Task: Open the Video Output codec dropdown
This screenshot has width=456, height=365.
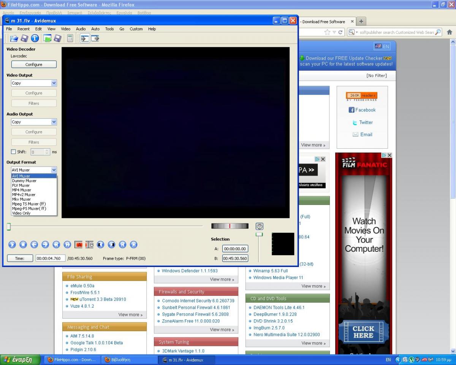Action: [x=54, y=83]
